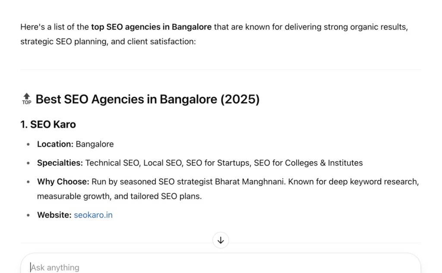The image size is (442, 273).
Task: Click bold text top SEO agencies in Bangalore
Action: (x=151, y=27)
